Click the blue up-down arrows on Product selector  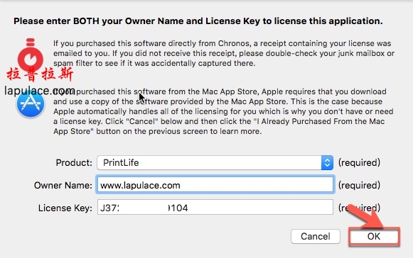(x=327, y=162)
